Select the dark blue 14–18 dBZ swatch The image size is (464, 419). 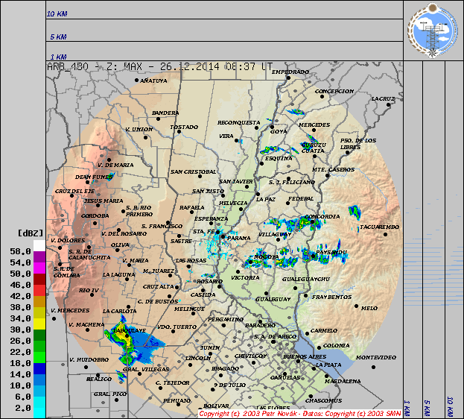pos(39,369)
